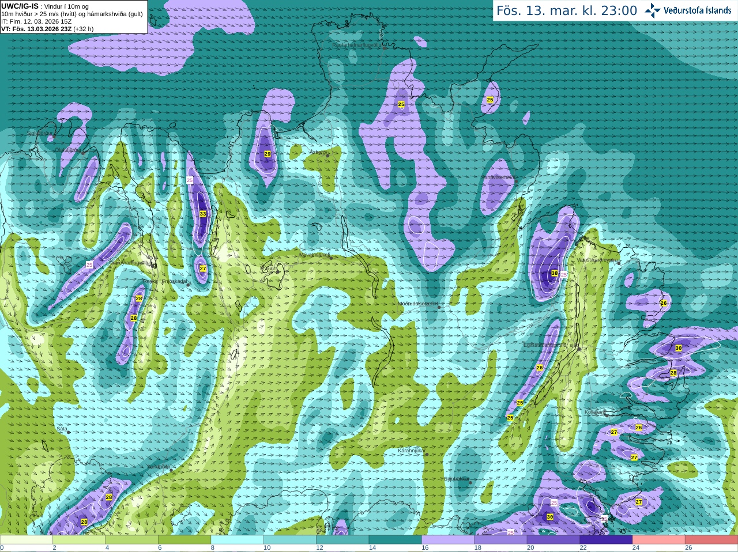Click the yellow gust marker showing 29
This screenshot has height=552, width=738.
(x=268, y=154)
